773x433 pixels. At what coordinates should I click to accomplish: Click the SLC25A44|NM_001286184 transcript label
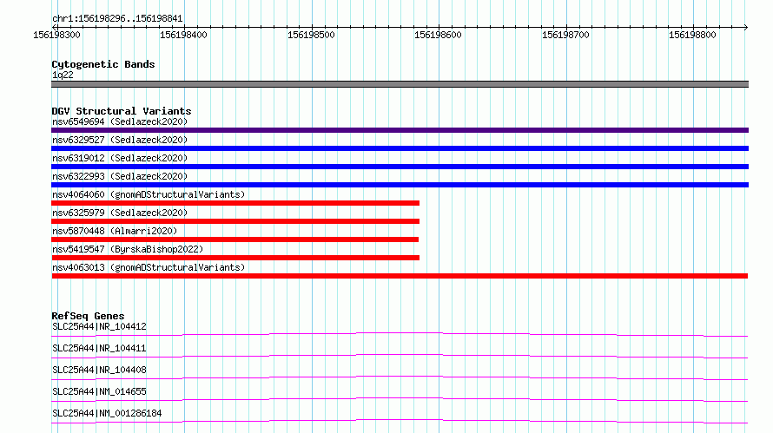point(107,413)
